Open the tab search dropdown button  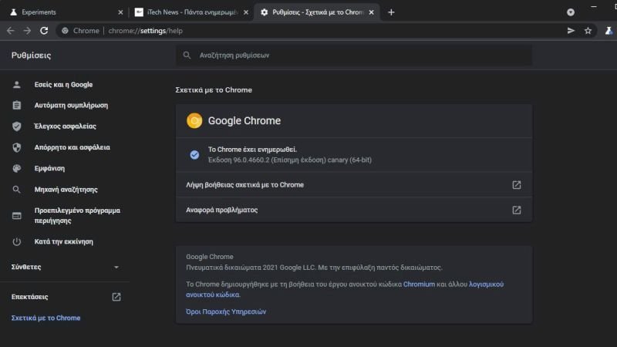pyautogui.click(x=571, y=12)
